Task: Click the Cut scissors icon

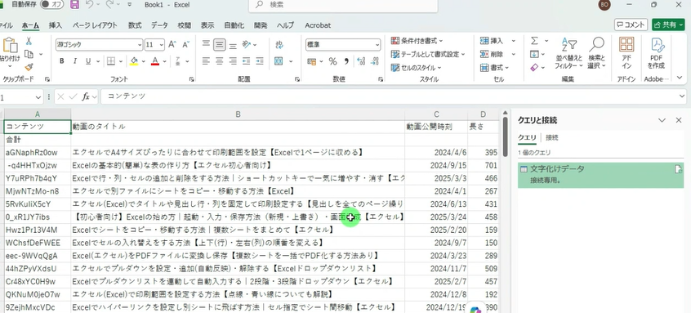Action: (29, 41)
